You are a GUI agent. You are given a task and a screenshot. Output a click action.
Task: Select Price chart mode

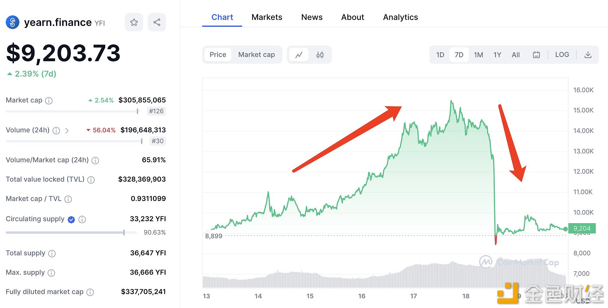click(218, 55)
